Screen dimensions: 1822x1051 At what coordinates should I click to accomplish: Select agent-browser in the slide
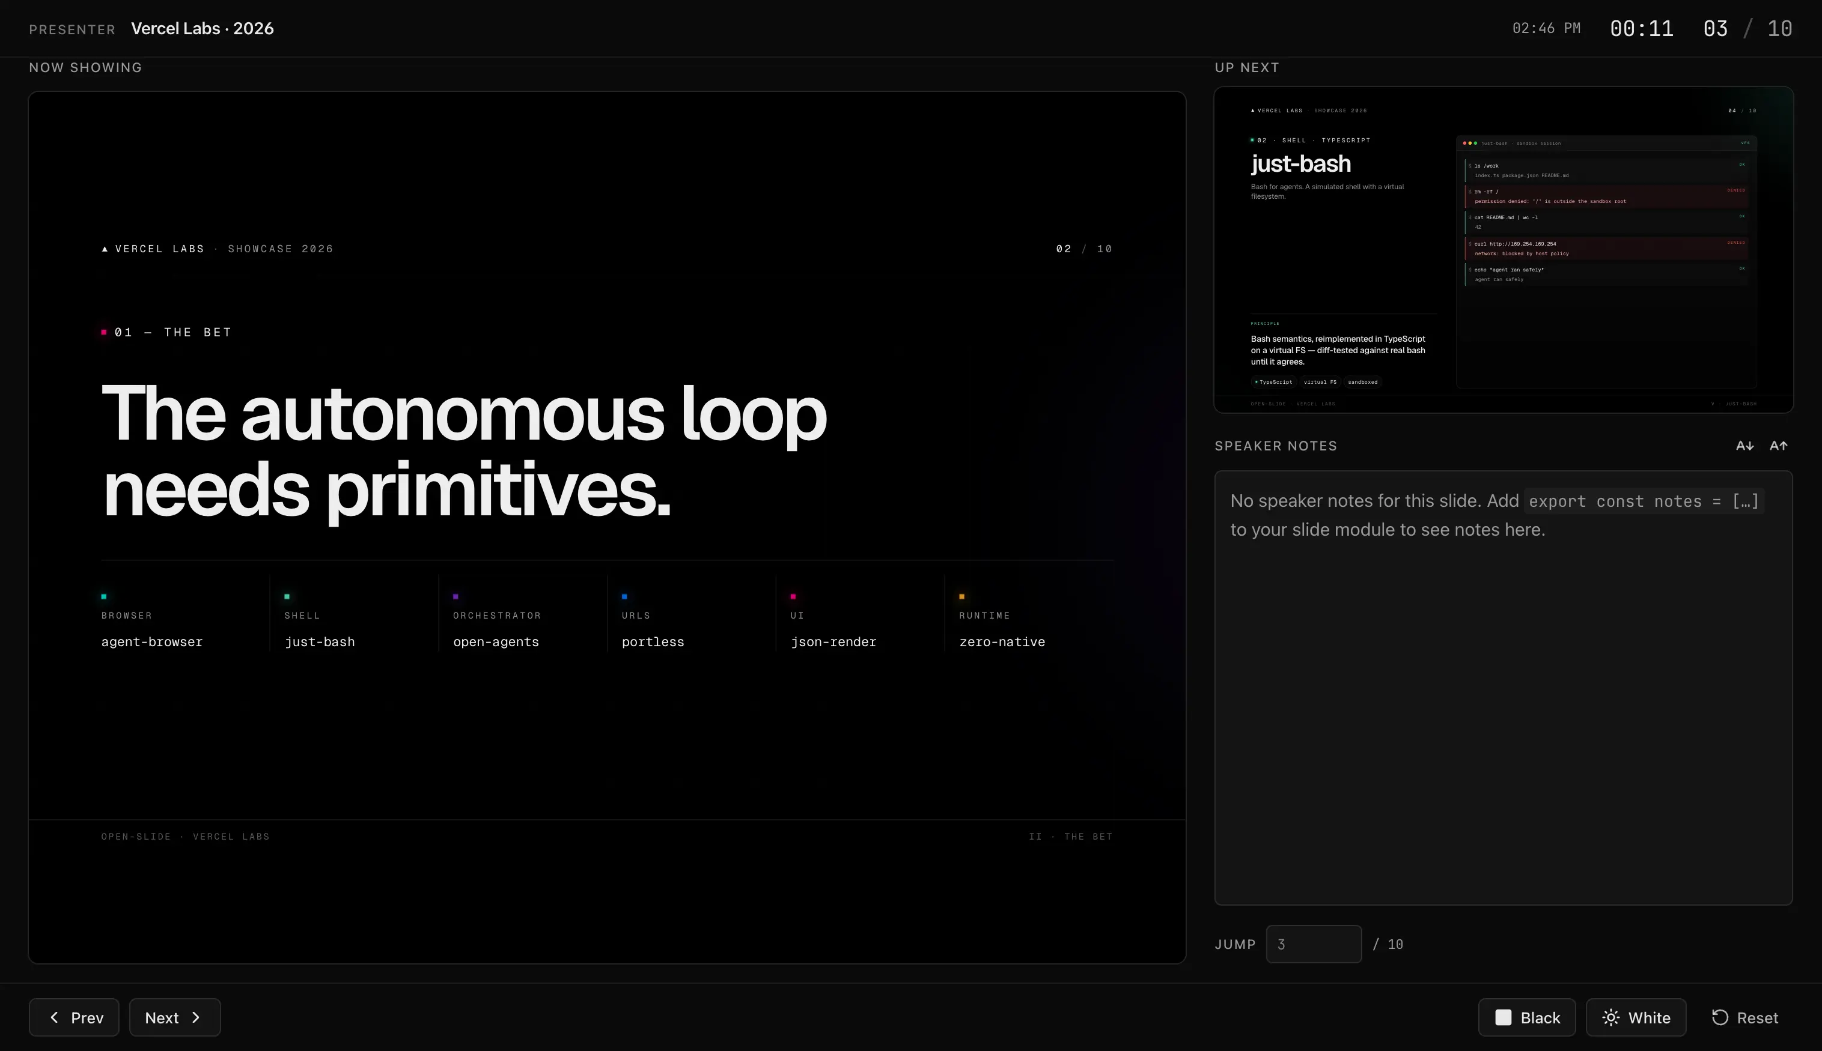coord(151,642)
